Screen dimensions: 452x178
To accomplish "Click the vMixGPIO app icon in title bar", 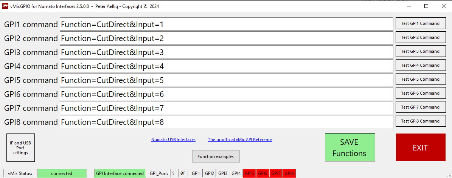I will pos(5,6).
